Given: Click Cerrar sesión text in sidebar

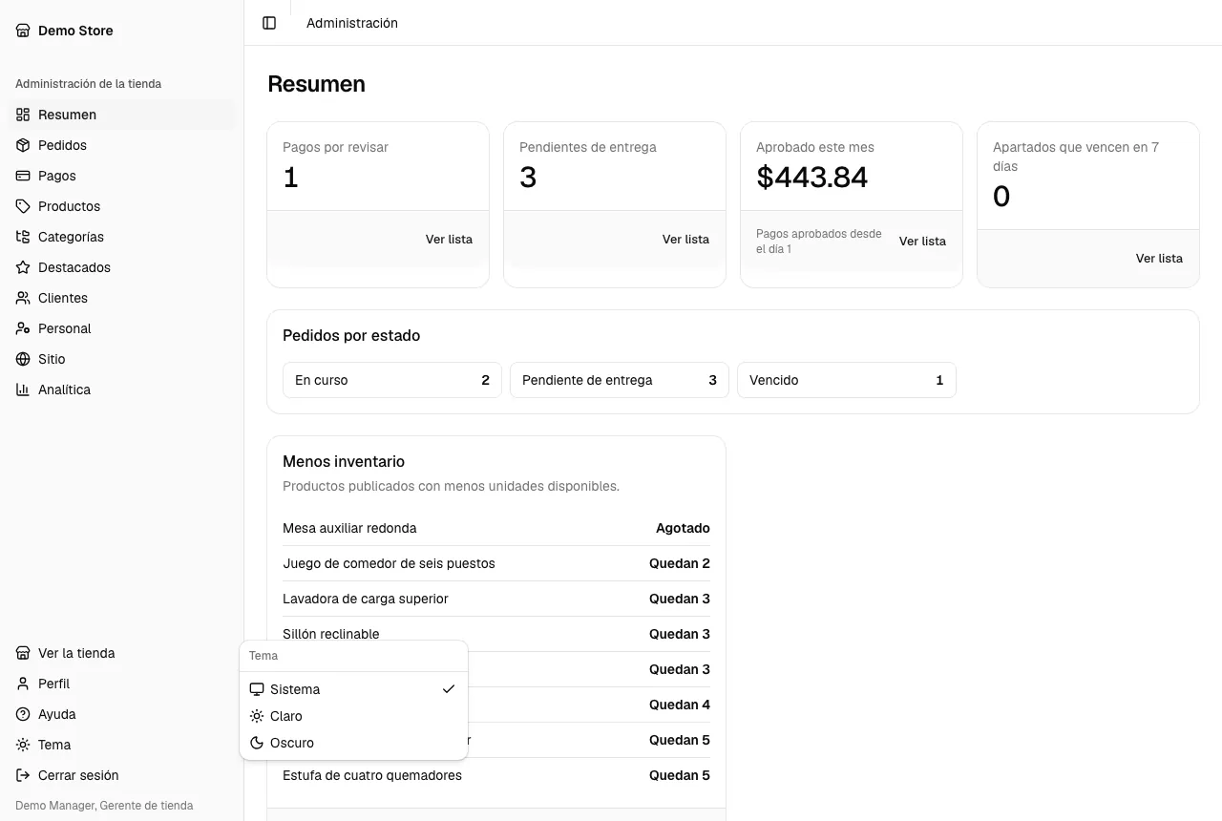Looking at the screenshot, I should click(x=78, y=775).
